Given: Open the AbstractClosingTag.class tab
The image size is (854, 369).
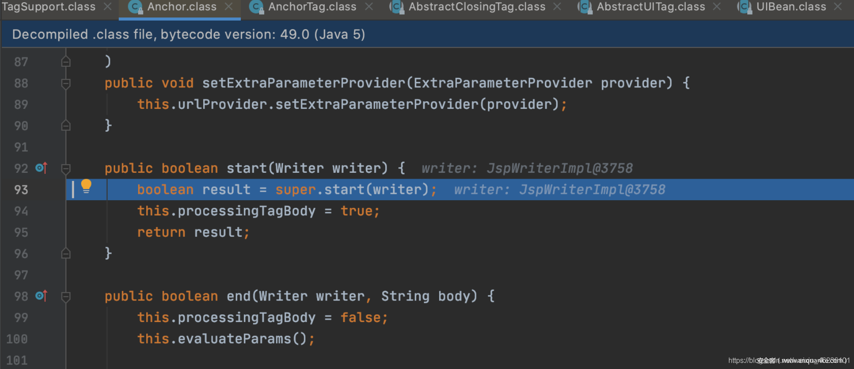Looking at the screenshot, I should click(477, 7).
